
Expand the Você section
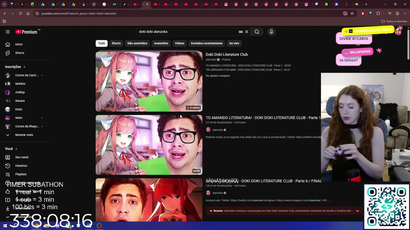click(11, 149)
